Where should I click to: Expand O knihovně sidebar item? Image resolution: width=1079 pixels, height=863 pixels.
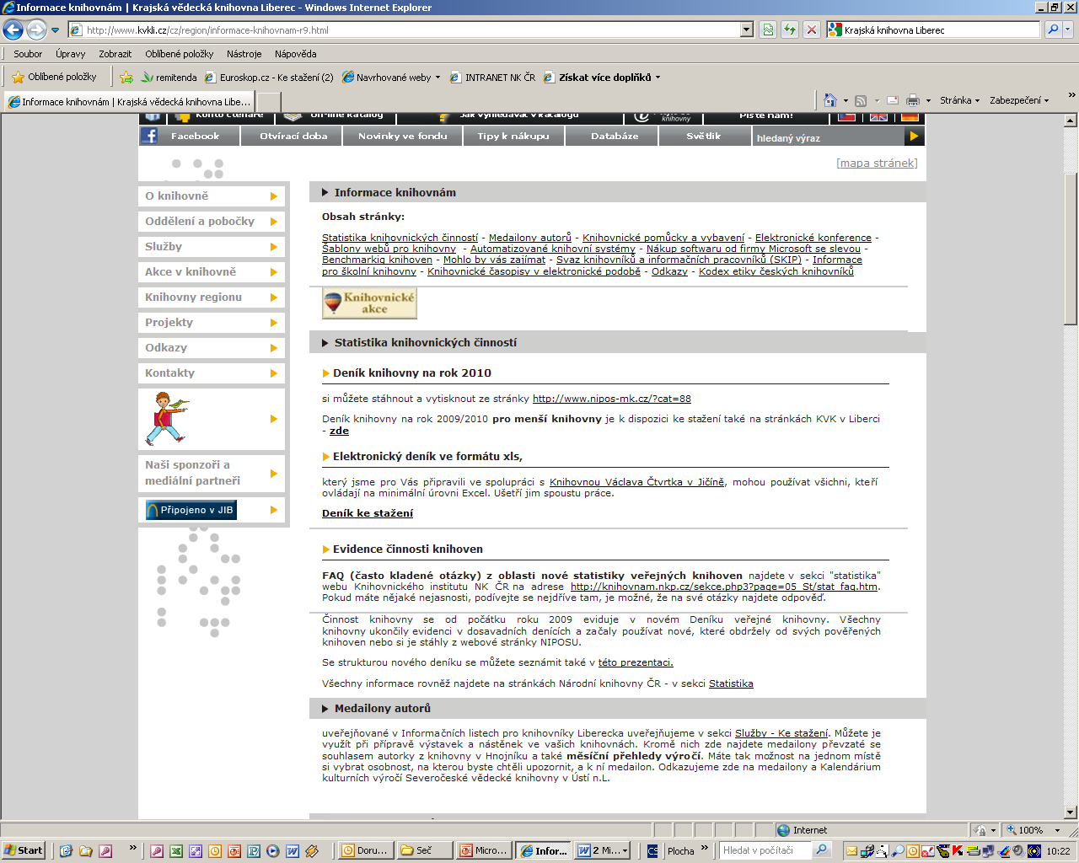point(212,196)
